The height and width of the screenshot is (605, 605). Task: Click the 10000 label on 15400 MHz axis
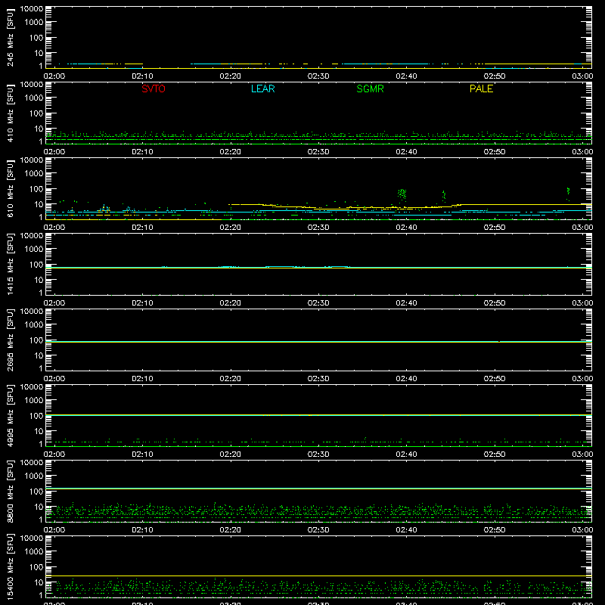pyautogui.click(x=32, y=538)
